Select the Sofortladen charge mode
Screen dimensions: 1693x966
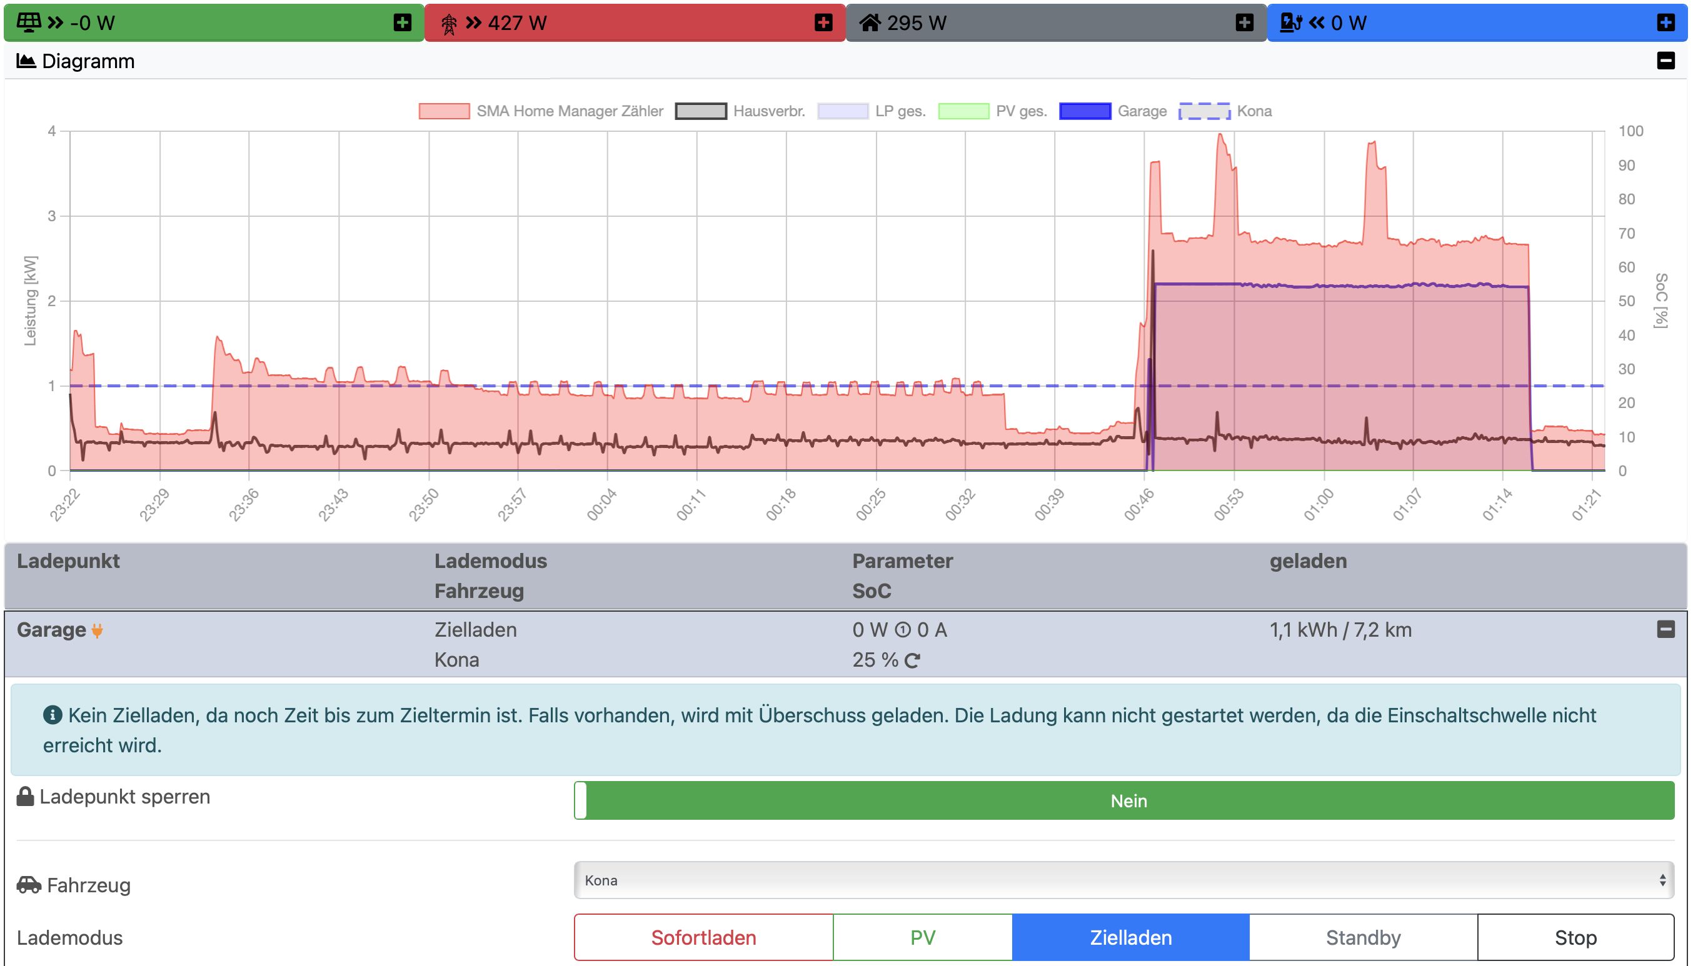[x=703, y=937]
